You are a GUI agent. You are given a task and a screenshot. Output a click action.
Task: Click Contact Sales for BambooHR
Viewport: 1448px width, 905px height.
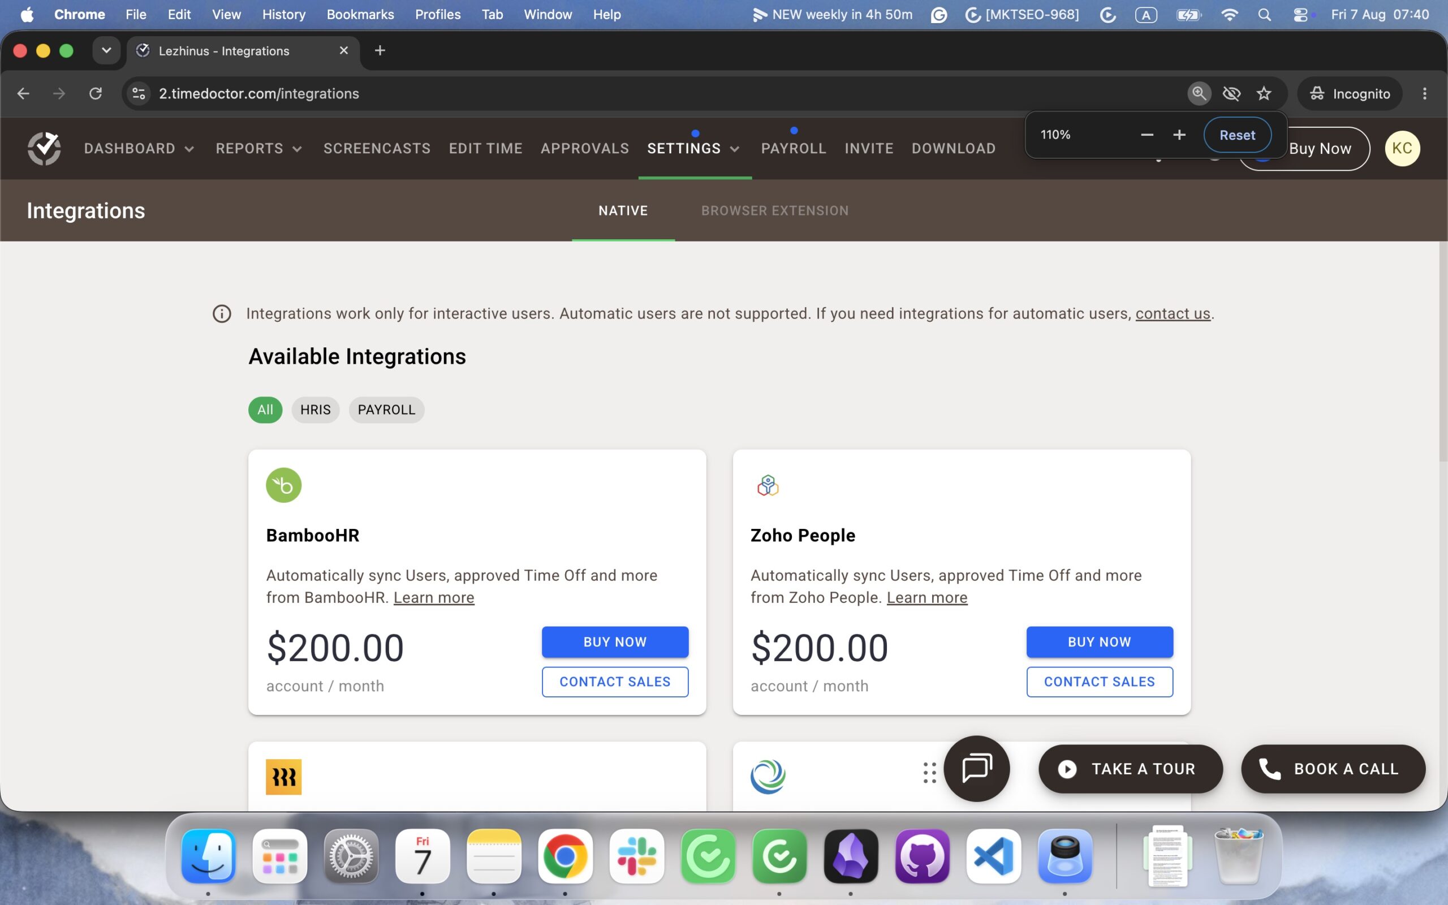coord(615,682)
